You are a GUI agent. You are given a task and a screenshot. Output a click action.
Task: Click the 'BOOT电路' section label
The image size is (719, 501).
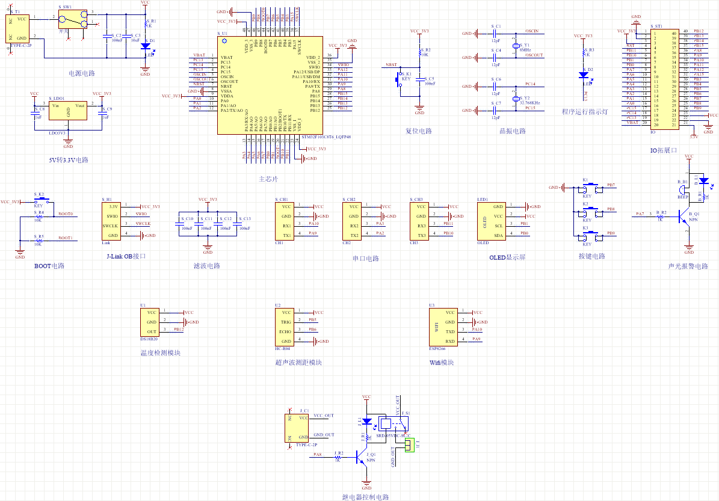pyautogui.click(x=49, y=266)
